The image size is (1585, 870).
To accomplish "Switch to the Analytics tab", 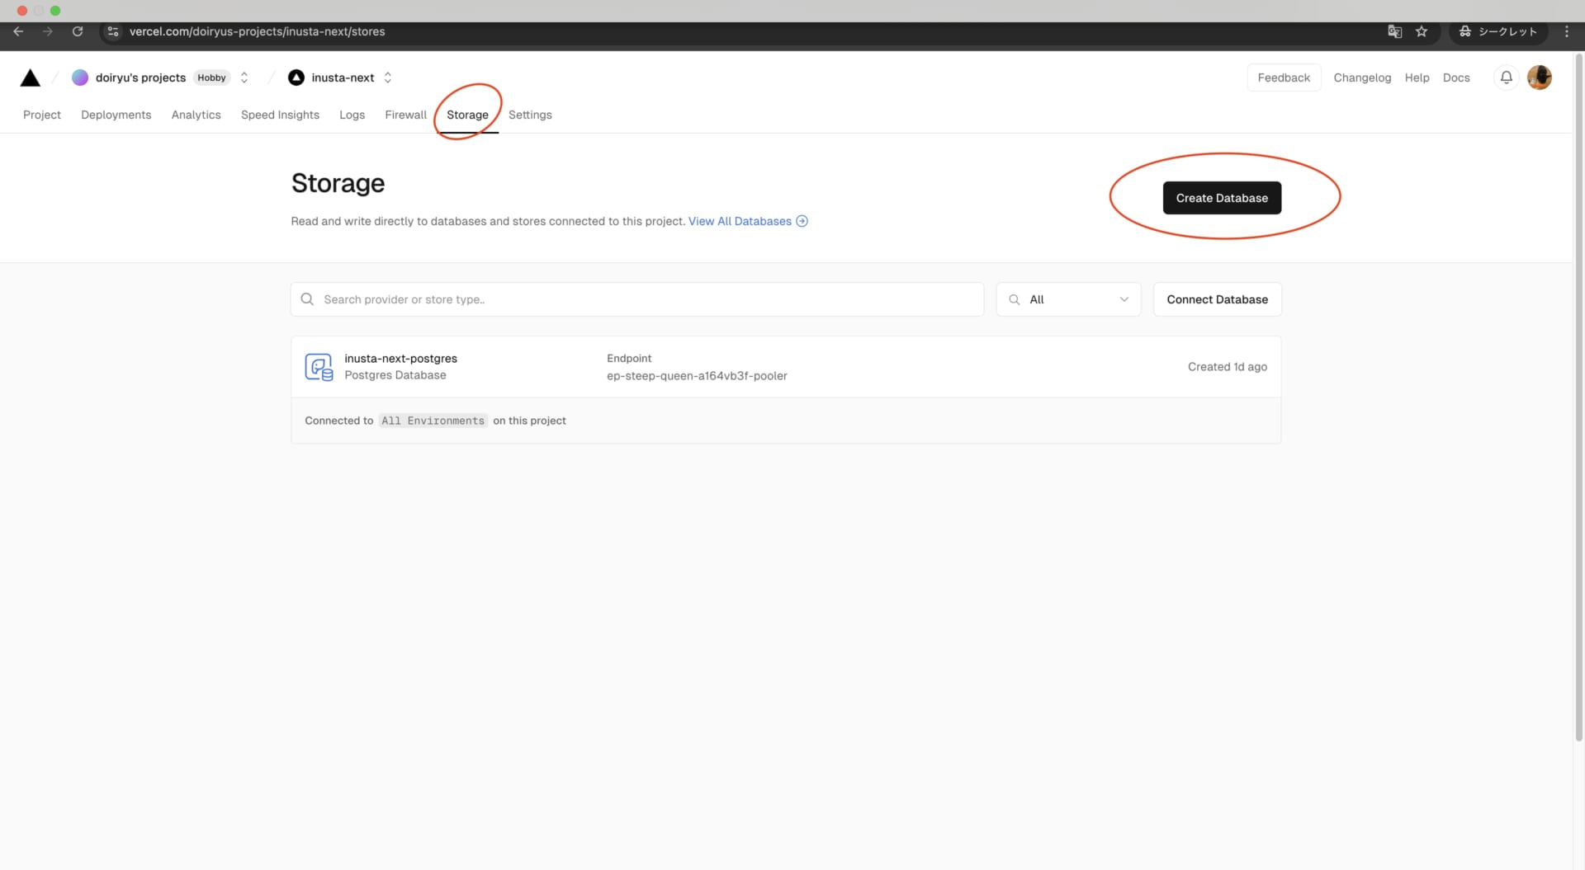I will [196, 115].
